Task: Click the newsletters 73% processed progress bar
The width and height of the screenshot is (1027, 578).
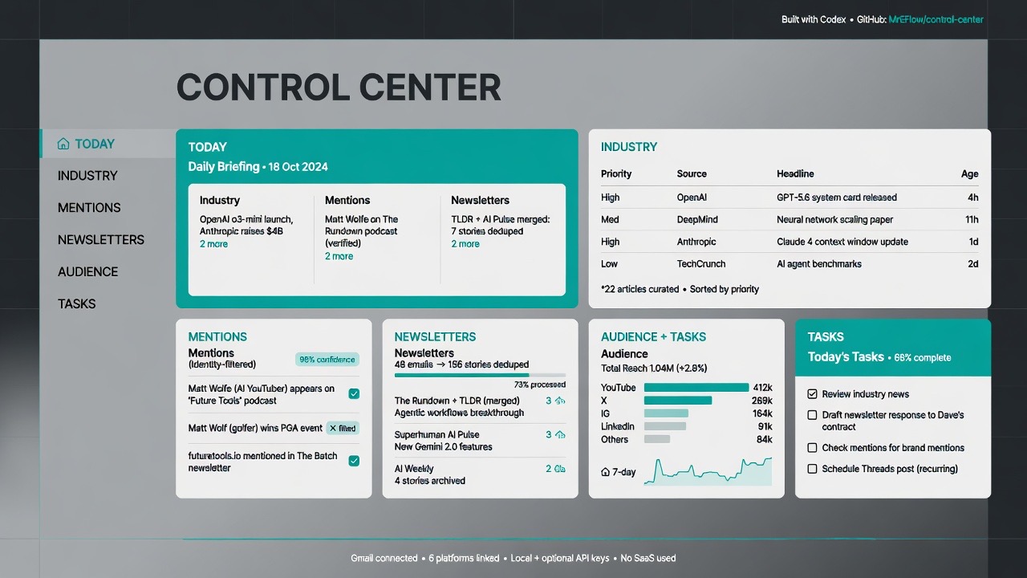Action: tap(480, 375)
